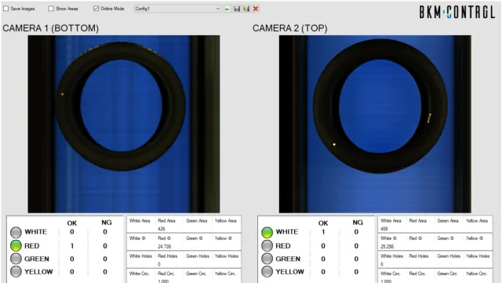Click Camera 2 WHITE lit indicator lamp
Screen dimensions: 502x283
(x=267, y=232)
